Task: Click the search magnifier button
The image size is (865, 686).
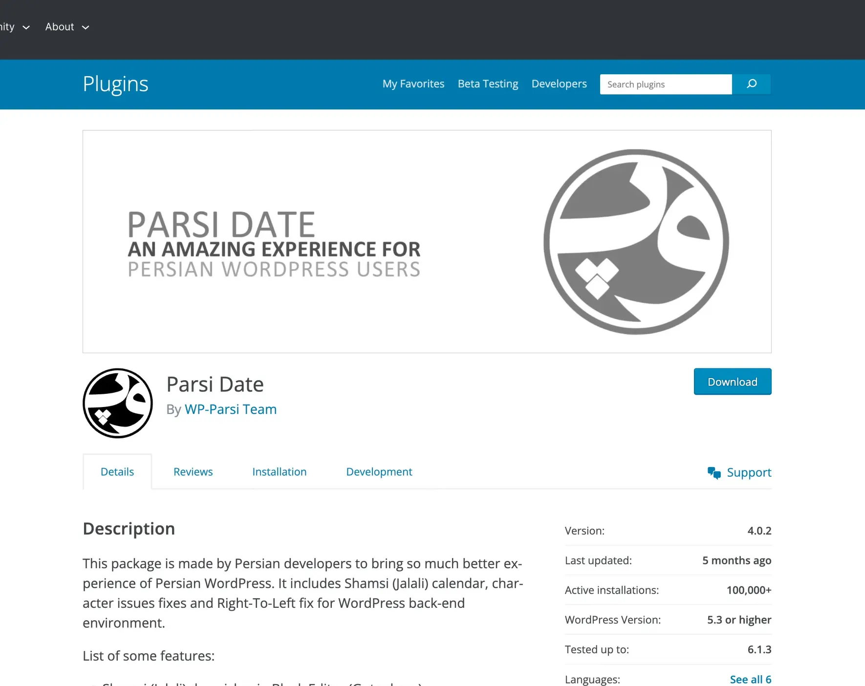Action: [751, 84]
